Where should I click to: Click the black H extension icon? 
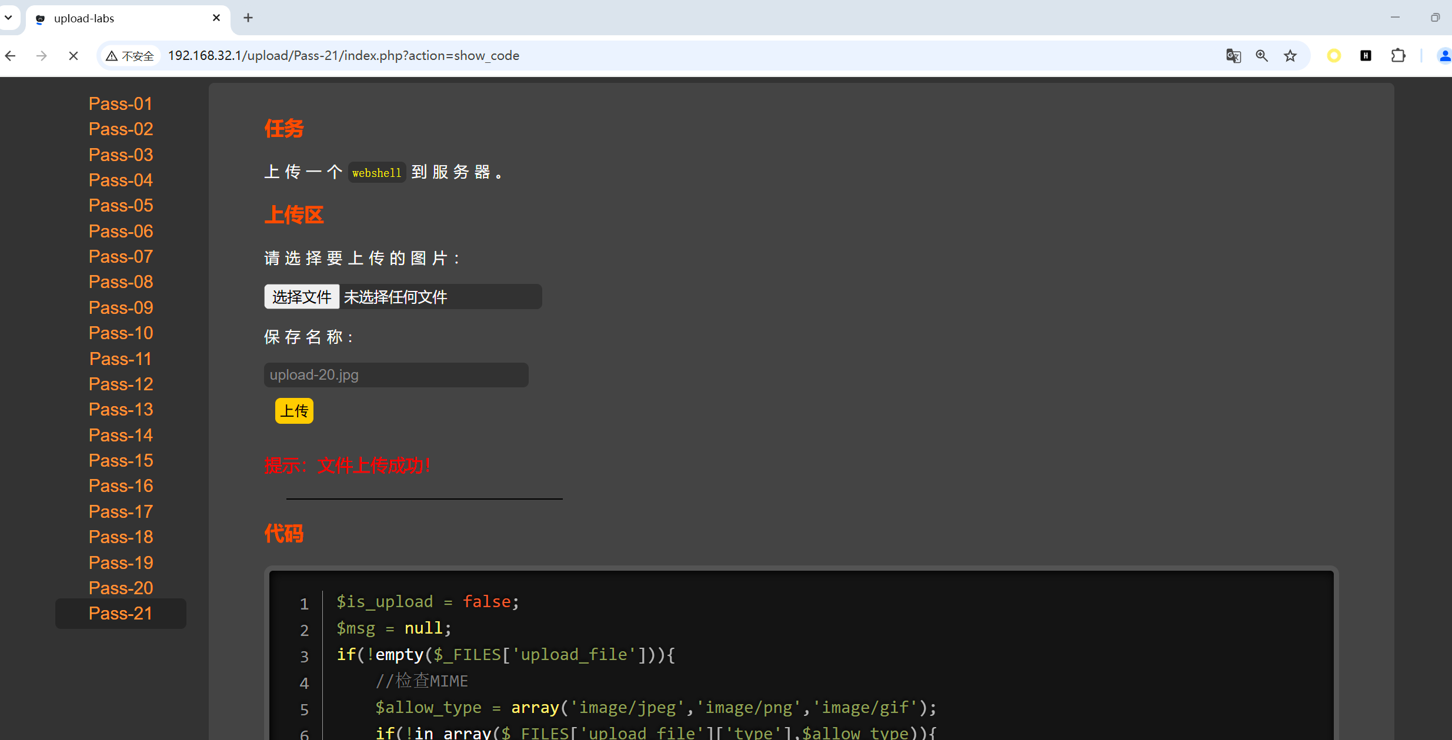tap(1366, 56)
